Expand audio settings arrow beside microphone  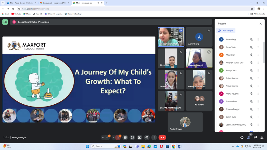click(103, 137)
